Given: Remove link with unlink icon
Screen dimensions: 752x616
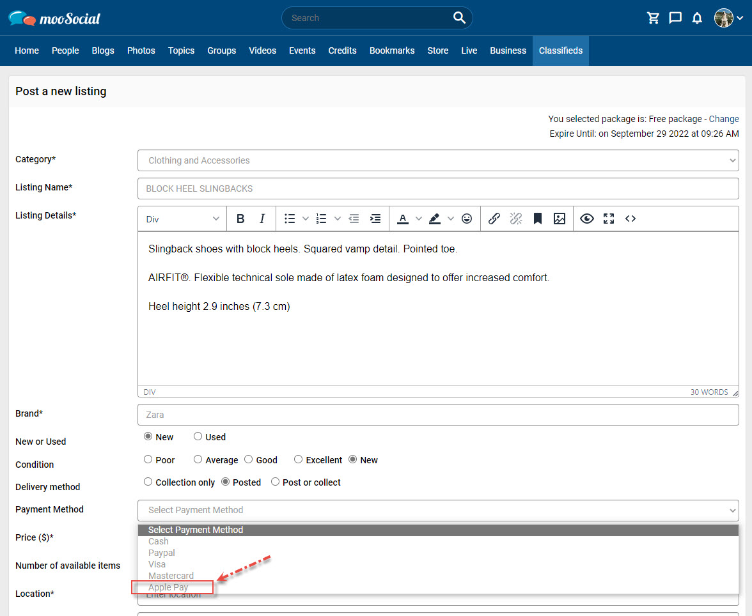Looking at the screenshot, I should [516, 219].
